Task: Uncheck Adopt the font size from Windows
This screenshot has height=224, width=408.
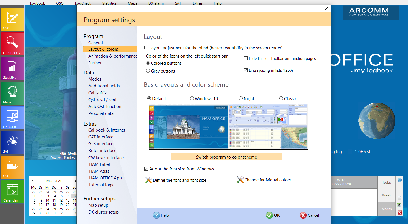Action: [x=146, y=169]
